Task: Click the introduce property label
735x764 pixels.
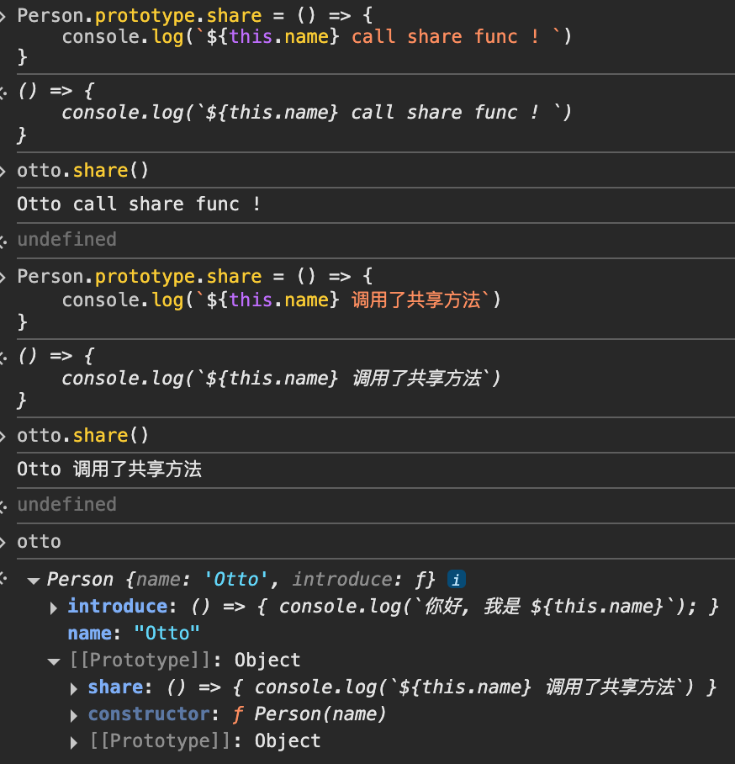Action: click(117, 607)
